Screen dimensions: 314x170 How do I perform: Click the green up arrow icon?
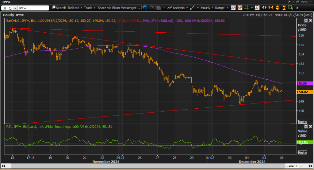(5, 8)
